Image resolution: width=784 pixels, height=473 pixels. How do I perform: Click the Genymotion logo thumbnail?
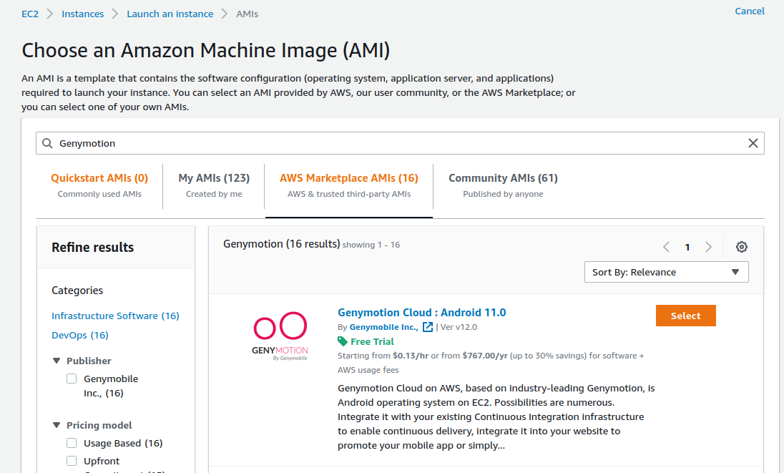click(x=280, y=336)
